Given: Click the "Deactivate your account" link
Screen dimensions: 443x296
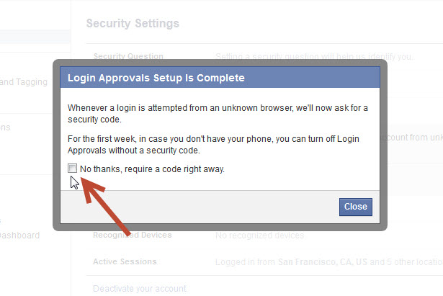Looking at the screenshot, I should pyautogui.click(x=140, y=289).
